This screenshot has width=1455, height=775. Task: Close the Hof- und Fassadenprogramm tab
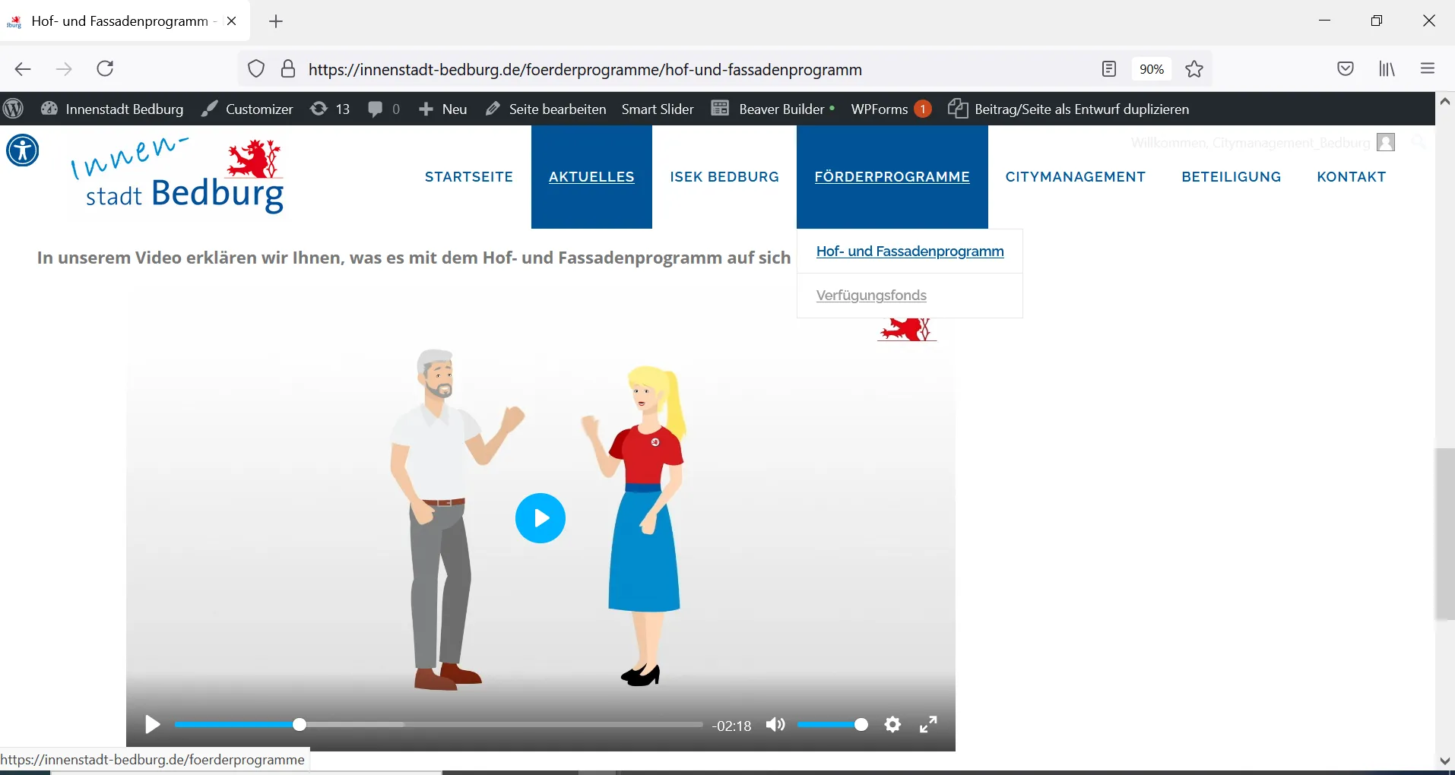(232, 21)
